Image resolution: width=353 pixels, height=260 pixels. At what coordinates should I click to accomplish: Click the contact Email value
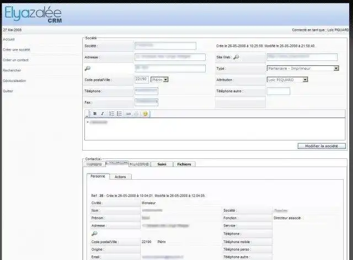click(x=163, y=257)
